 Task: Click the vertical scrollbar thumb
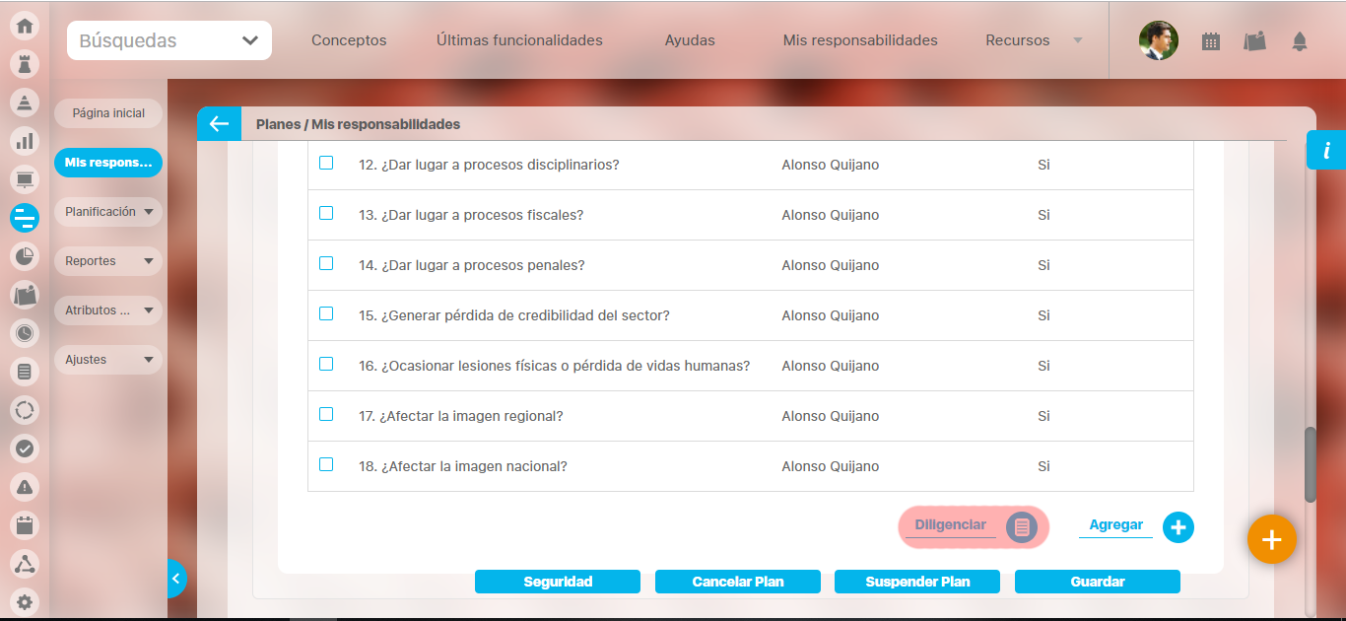(x=1310, y=464)
